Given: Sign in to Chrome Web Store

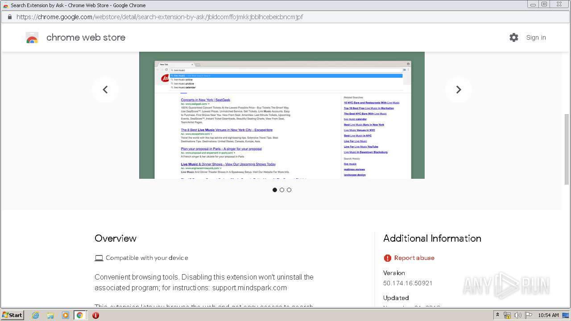Looking at the screenshot, I should [x=536, y=37].
